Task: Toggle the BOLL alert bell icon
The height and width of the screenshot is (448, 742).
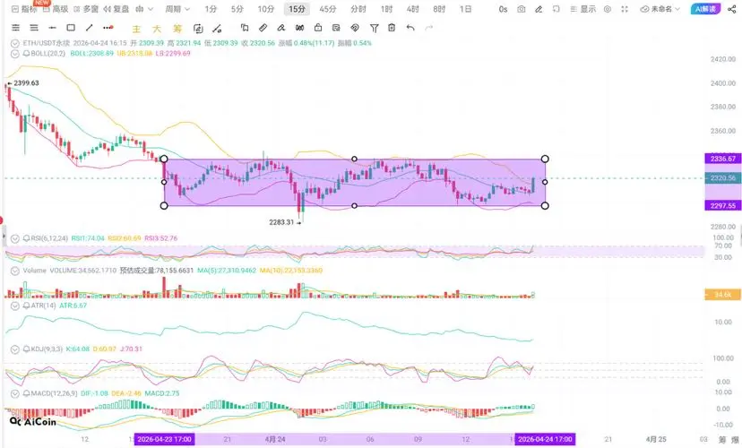Action: click(26, 54)
